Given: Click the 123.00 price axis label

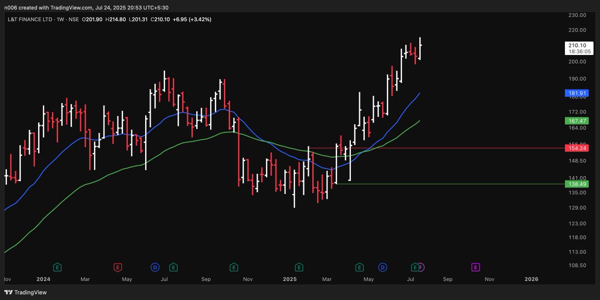Looking at the screenshot, I should point(577,223).
